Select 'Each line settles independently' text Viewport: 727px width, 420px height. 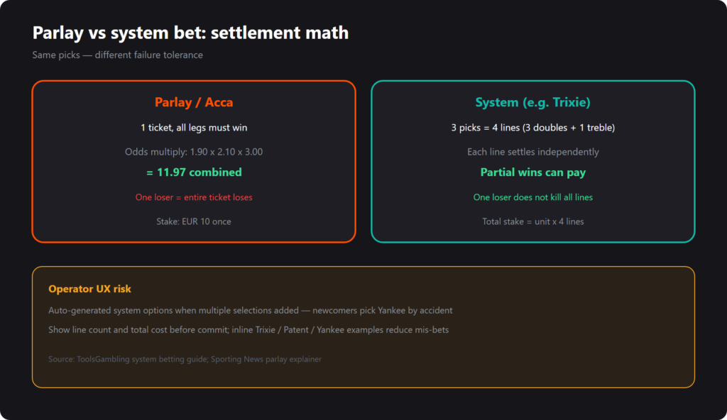point(532,152)
